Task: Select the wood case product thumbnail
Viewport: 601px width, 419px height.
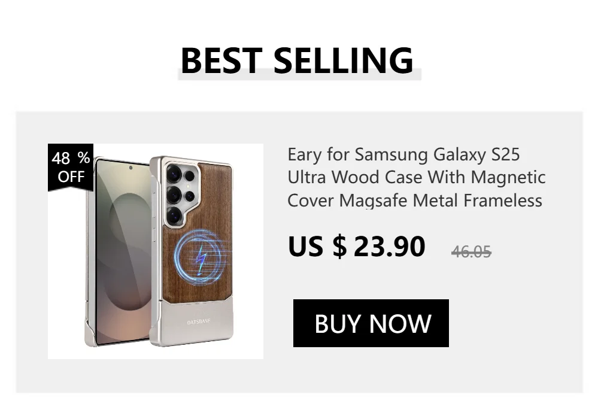Action: pyautogui.click(x=155, y=251)
